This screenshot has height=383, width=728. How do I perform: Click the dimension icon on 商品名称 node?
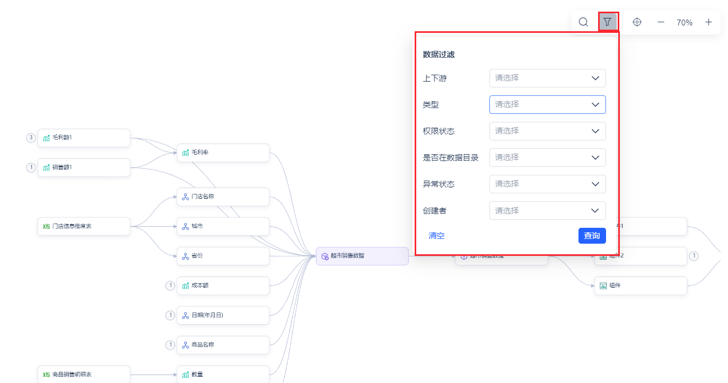coord(186,345)
